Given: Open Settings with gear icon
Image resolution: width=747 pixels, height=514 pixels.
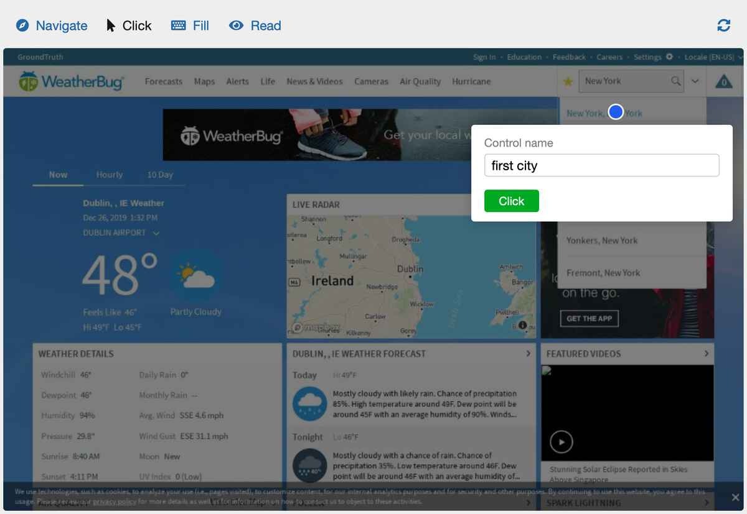Looking at the screenshot, I should pos(653,57).
